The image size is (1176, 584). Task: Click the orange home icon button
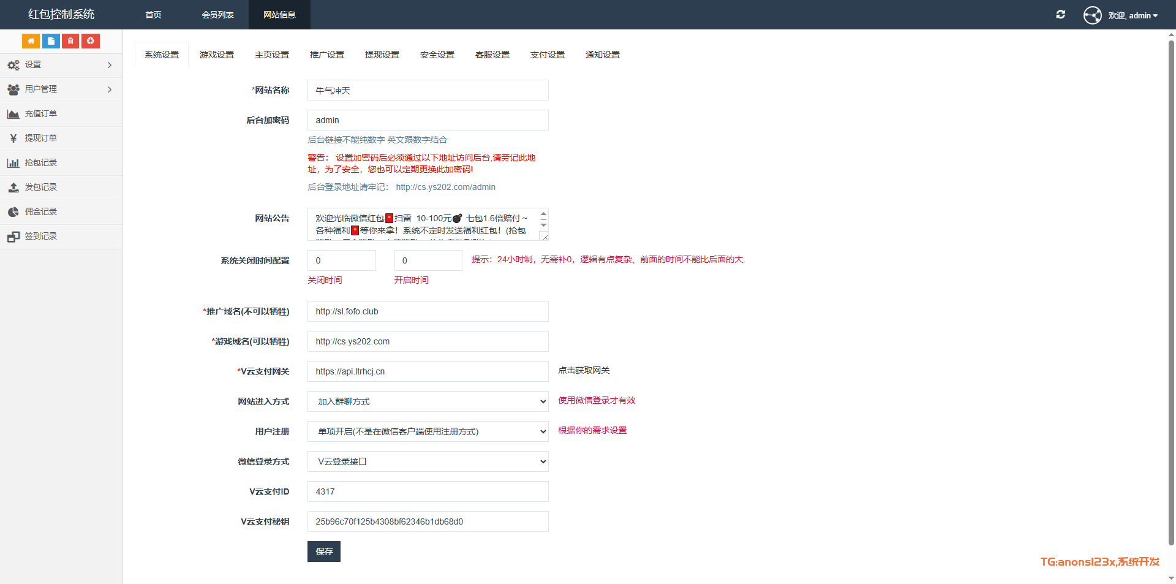(x=31, y=41)
